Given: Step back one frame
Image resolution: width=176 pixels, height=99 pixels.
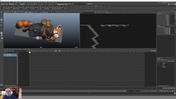Looking at the screenshot, I should pos(165,88).
